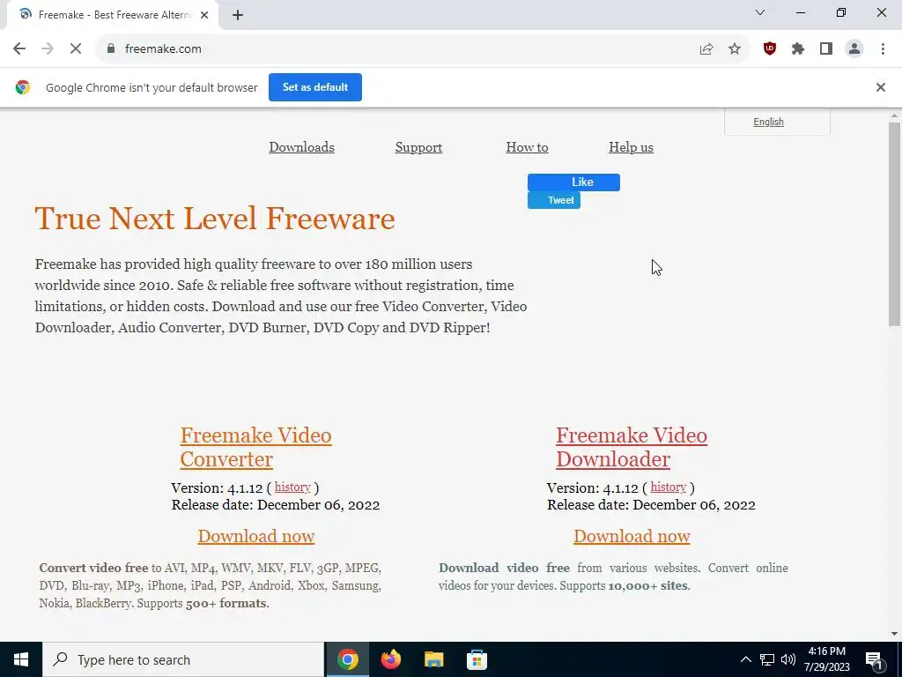Open the tab search chevron
This screenshot has width=902, height=677.
760,12
